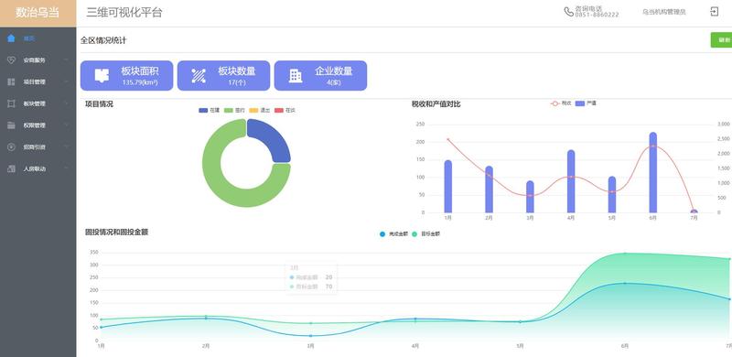Expand the 项目管理 sidebar menu chevron
Image resolution: width=732 pixels, height=357 pixels.
coord(66,81)
